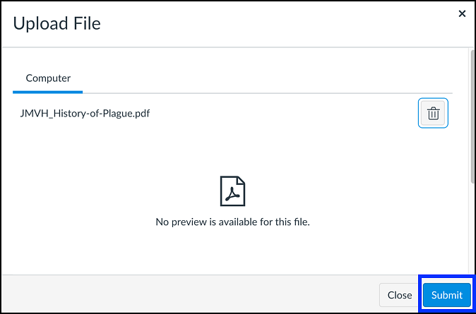The height and width of the screenshot is (314, 476).
Task: Click the X icon at the dialog's corner
Action: click(x=462, y=13)
